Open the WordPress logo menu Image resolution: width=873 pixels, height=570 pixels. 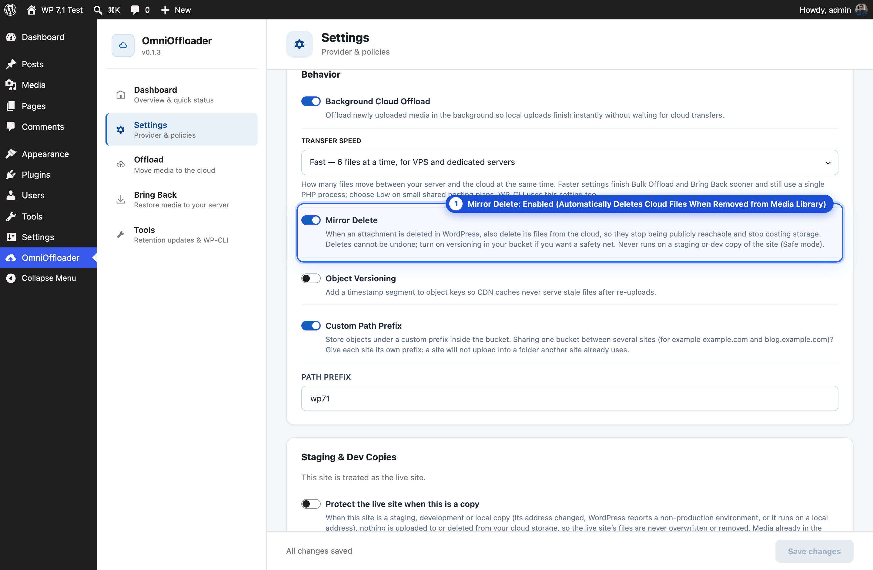[10, 9]
